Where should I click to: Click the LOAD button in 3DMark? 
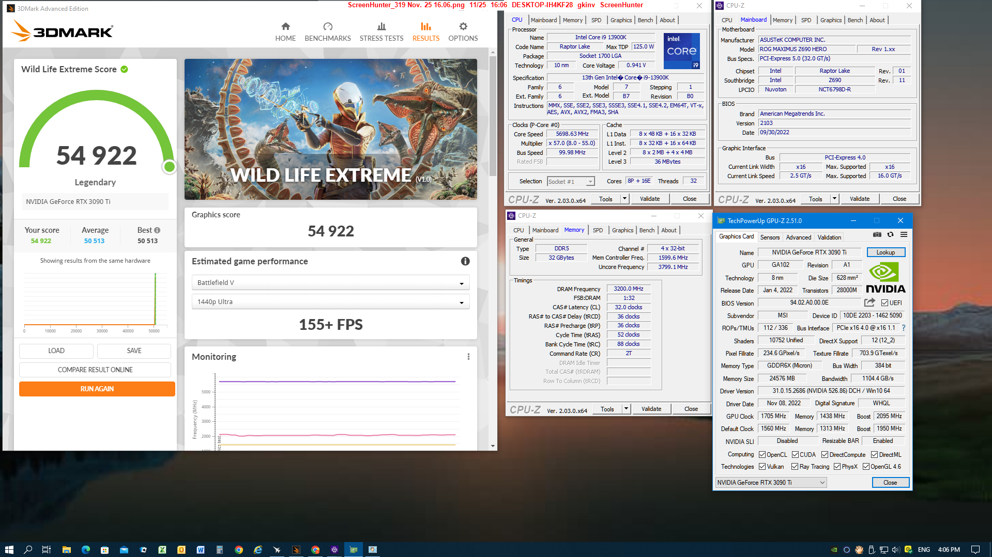point(56,351)
